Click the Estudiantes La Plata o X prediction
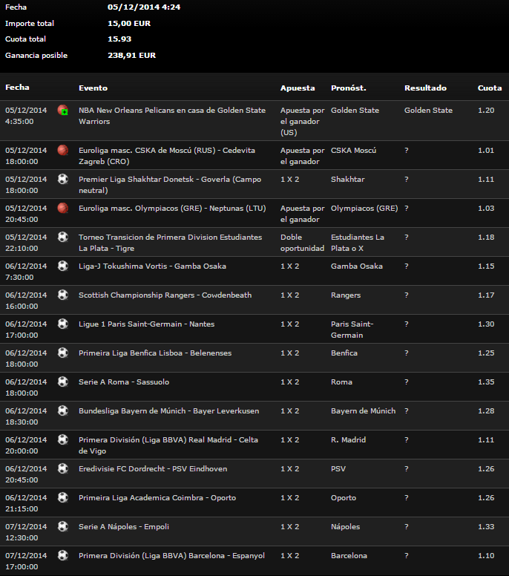Image resolution: width=509 pixels, height=576 pixels. (358, 243)
